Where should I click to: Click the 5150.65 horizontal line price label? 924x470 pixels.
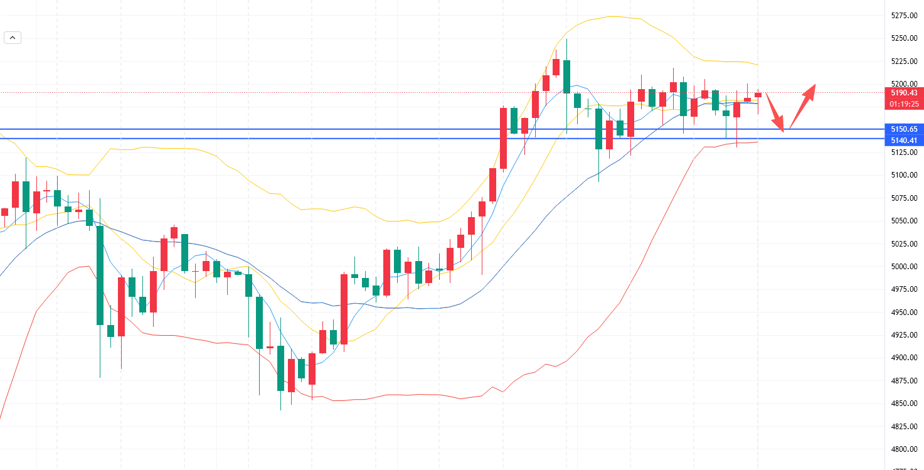[x=903, y=129]
